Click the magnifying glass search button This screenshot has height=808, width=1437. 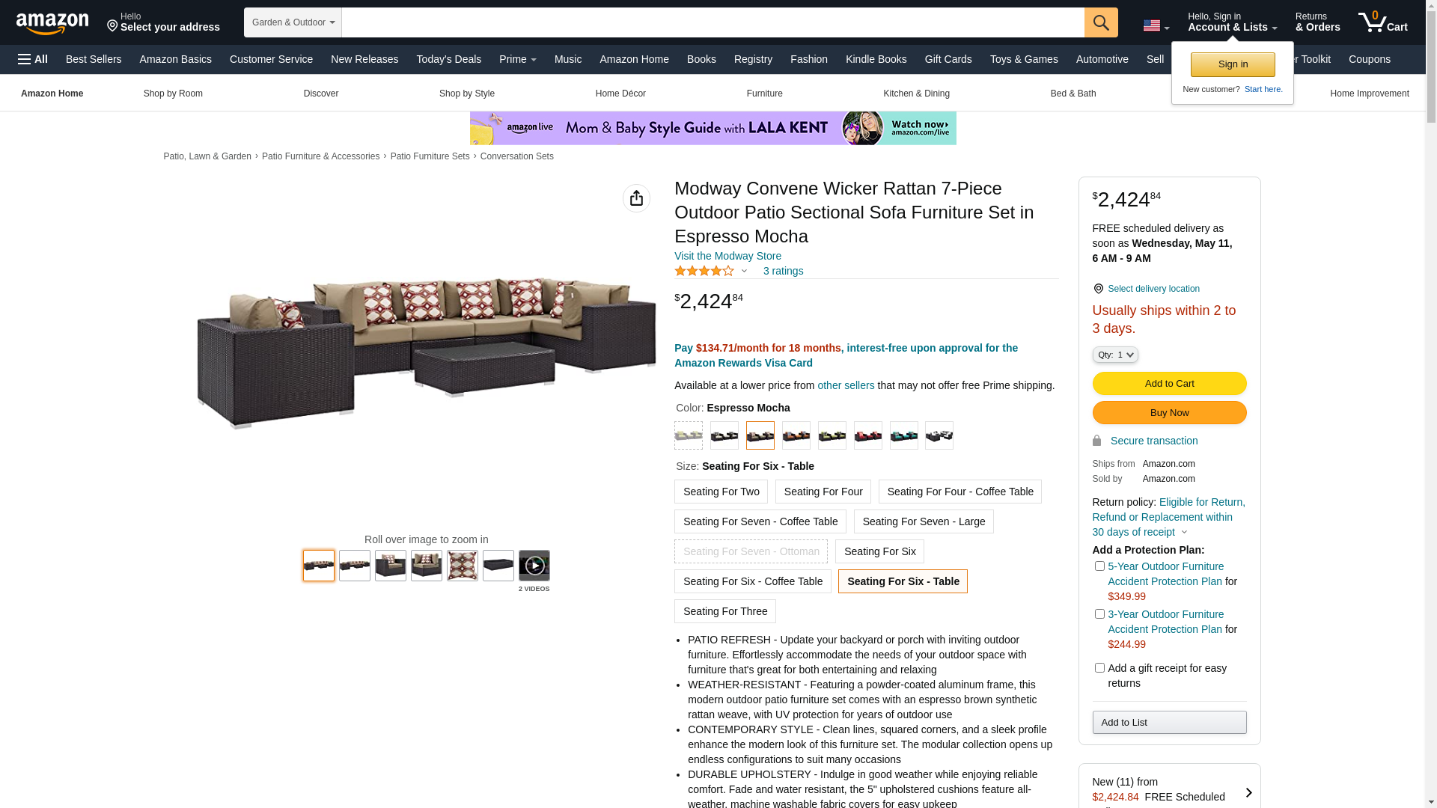point(1101,22)
